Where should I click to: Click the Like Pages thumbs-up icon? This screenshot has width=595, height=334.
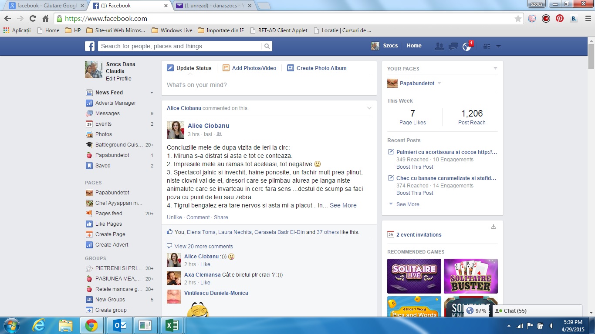click(89, 224)
